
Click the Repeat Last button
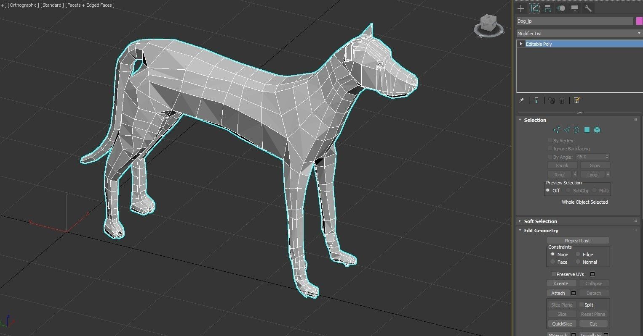(578, 241)
